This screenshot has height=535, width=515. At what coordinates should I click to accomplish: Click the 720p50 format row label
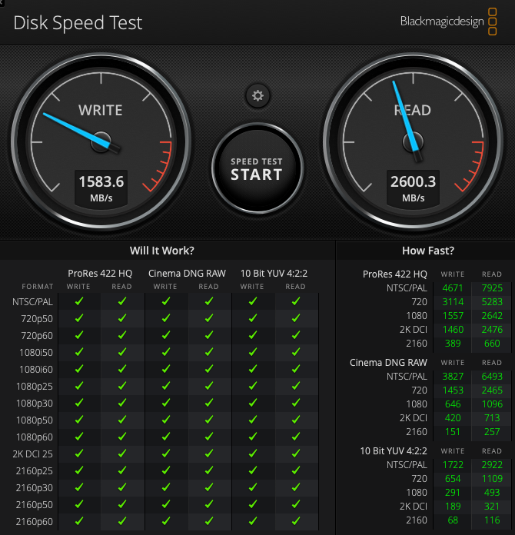point(37,319)
